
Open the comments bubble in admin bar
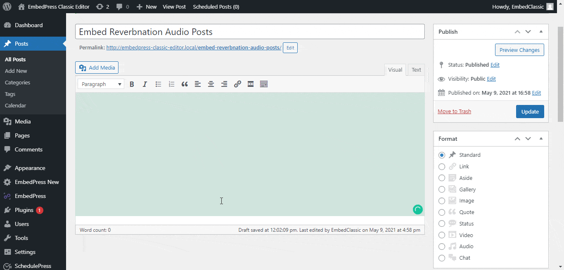[123, 7]
